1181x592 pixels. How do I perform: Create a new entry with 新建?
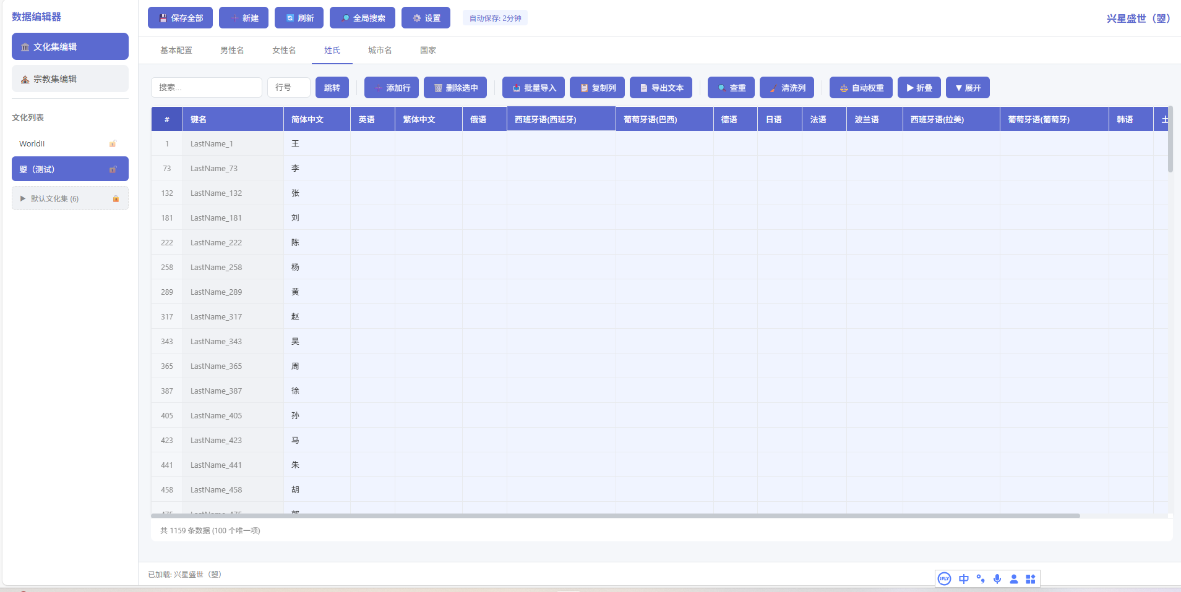point(244,18)
